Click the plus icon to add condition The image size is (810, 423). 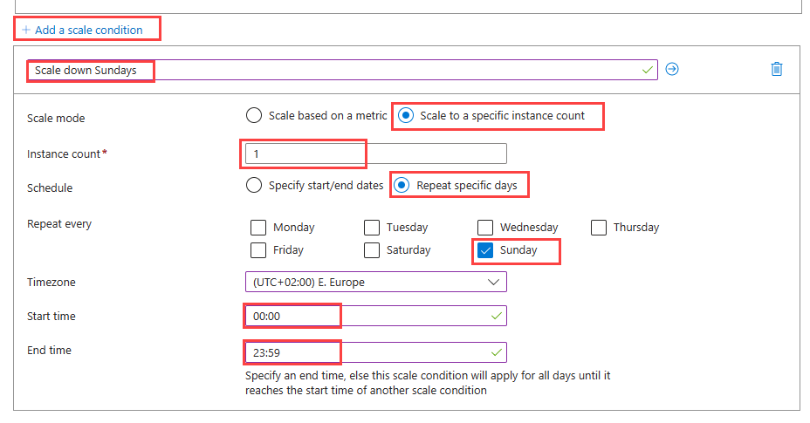coord(26,30)
